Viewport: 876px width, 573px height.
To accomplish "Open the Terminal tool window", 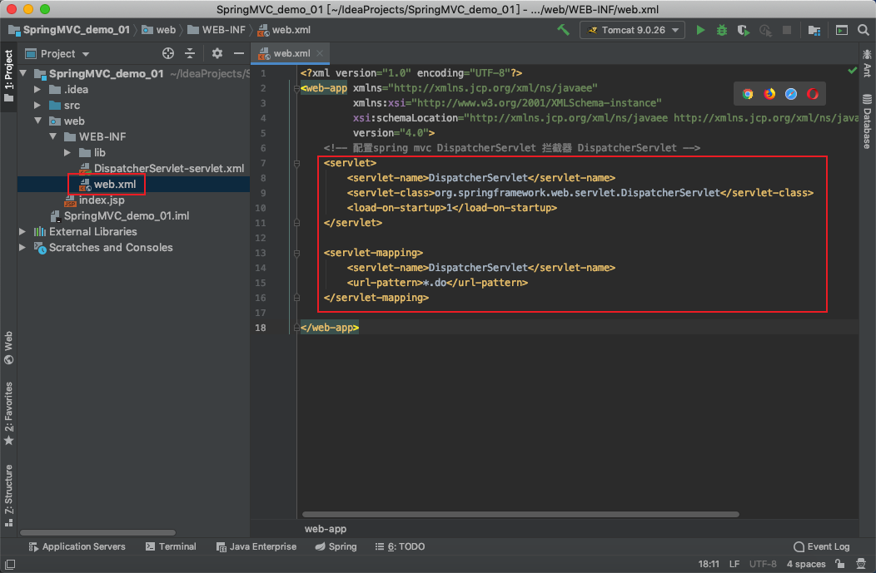I will [171, 546].
